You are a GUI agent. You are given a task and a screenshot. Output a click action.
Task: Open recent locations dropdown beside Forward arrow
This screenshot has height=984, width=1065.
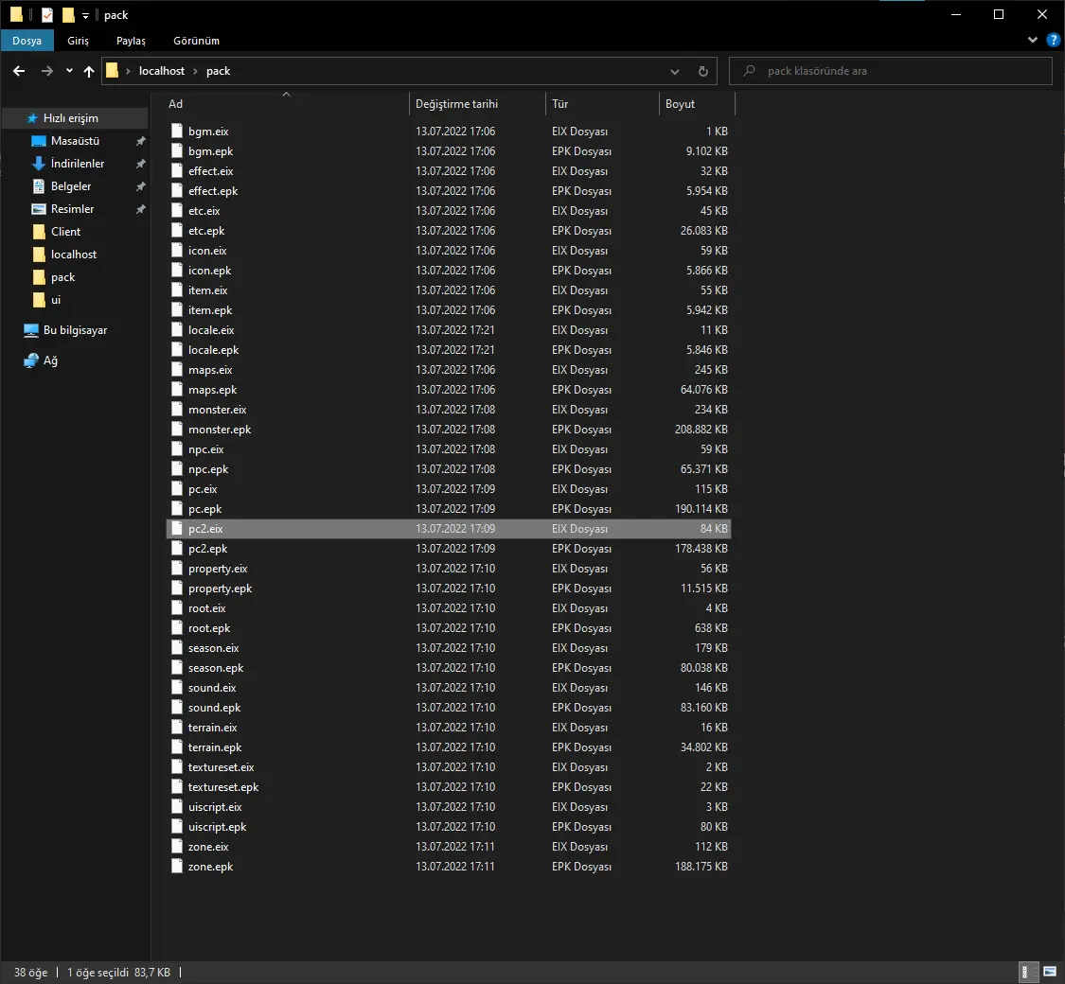(x=69, y=71)
